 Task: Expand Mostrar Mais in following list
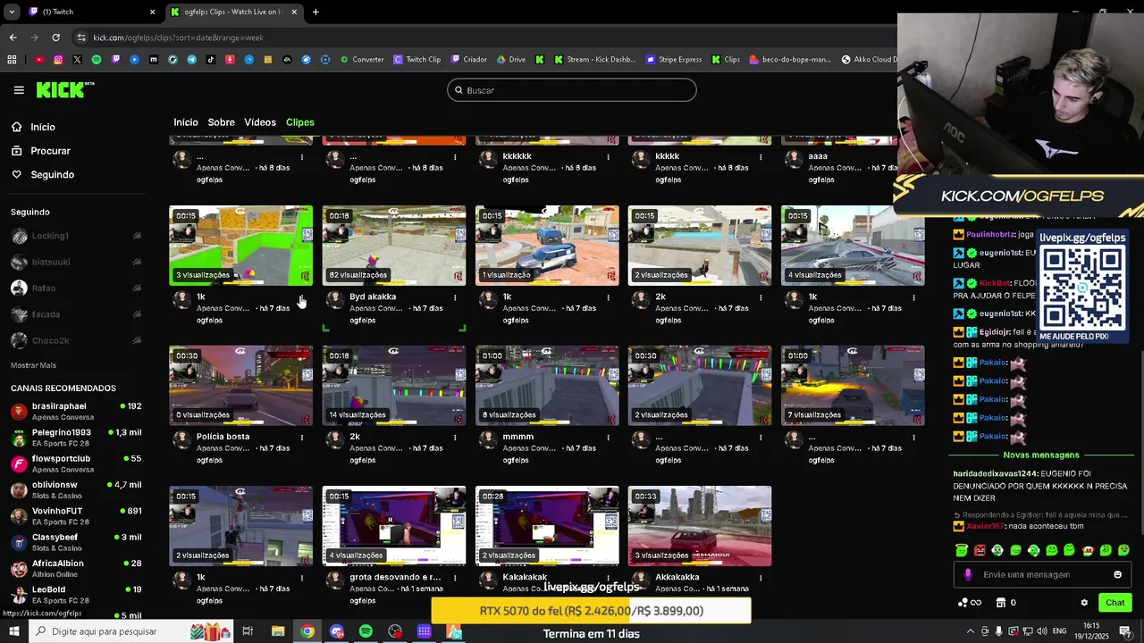(33, 365)
